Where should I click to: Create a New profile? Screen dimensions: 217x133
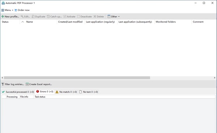10,17
